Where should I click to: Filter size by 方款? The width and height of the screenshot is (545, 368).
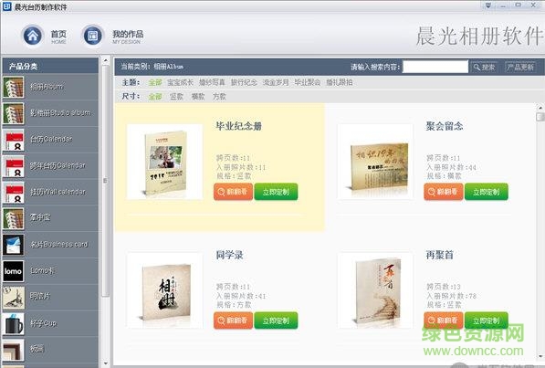(219, 97)
